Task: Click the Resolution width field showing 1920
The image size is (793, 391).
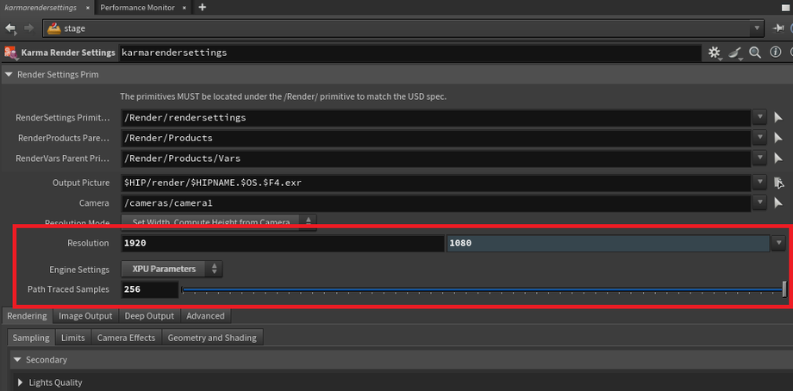Action: click(282, 243)
